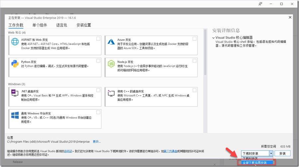The image size is (299, 167).
Task: Click the Python development snake icon
Action: pyautogui.click(x=15, y=64)
